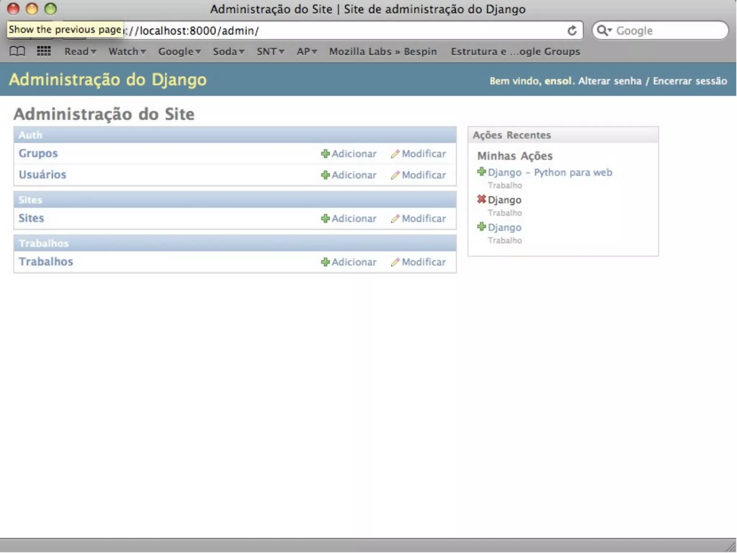Open the Usuários model link
737x553 pixels.
pyautogui.click(x=42, y=175)
